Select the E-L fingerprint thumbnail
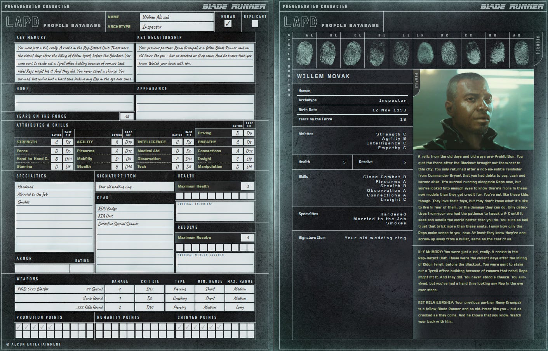Image resolution: width=548 pixels, height=351 pixels. [x=401, y=53]
